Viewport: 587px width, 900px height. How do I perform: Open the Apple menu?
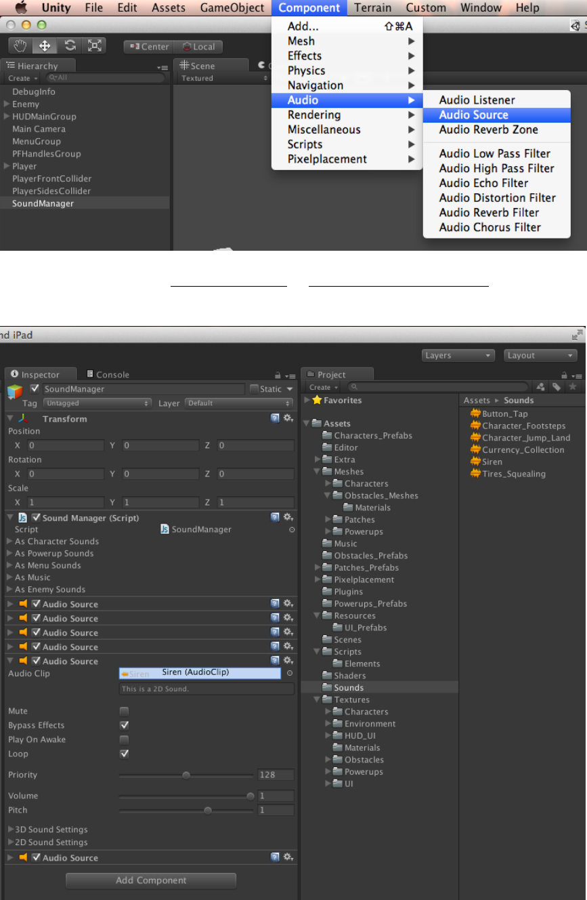22,8
